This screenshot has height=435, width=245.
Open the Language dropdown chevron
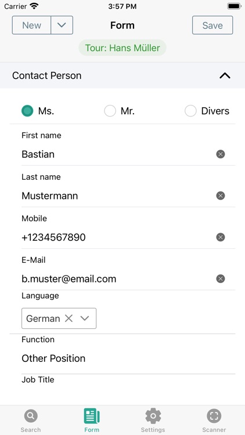84,318
